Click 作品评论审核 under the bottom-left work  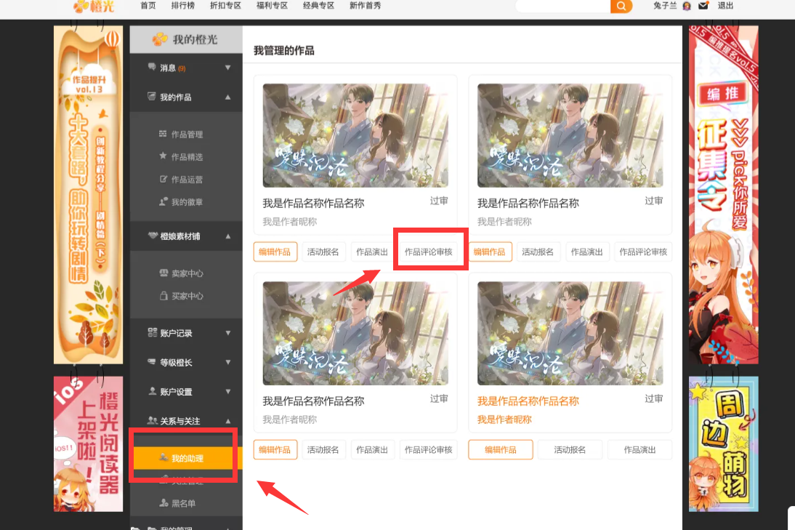tap(429, 450)
